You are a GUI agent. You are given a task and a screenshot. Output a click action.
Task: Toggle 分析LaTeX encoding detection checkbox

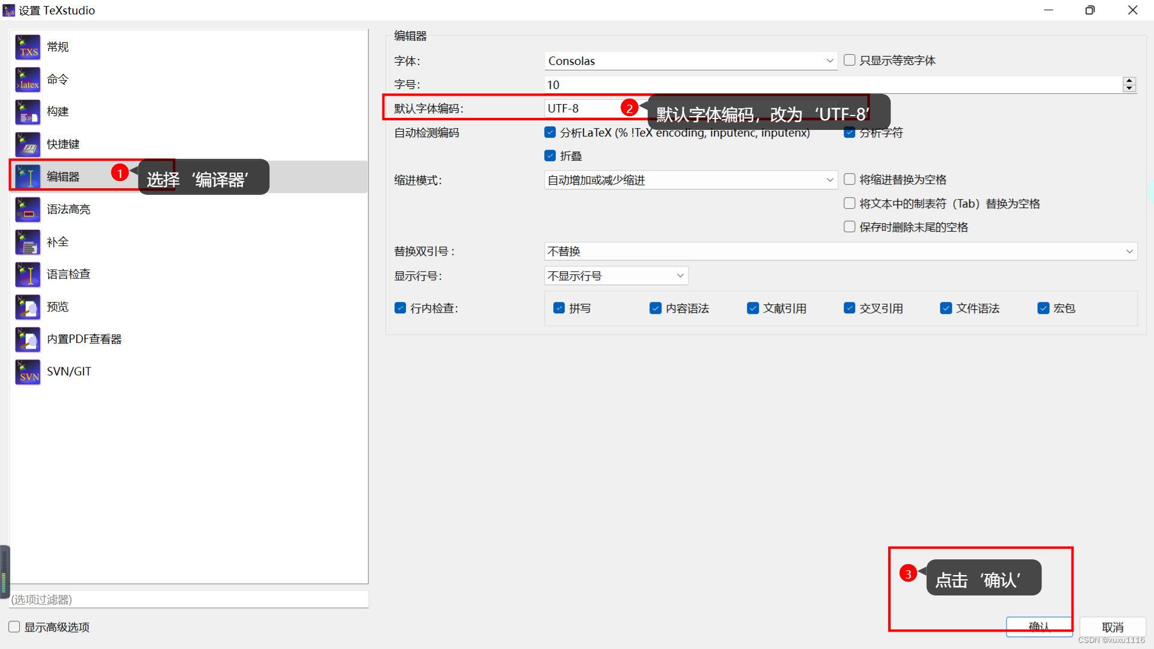(x=550, y=132)
